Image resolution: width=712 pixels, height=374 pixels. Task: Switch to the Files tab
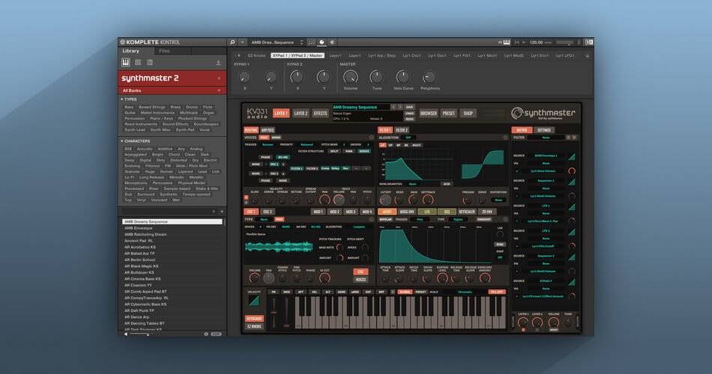pyautogui.click(x=164, y=51)
